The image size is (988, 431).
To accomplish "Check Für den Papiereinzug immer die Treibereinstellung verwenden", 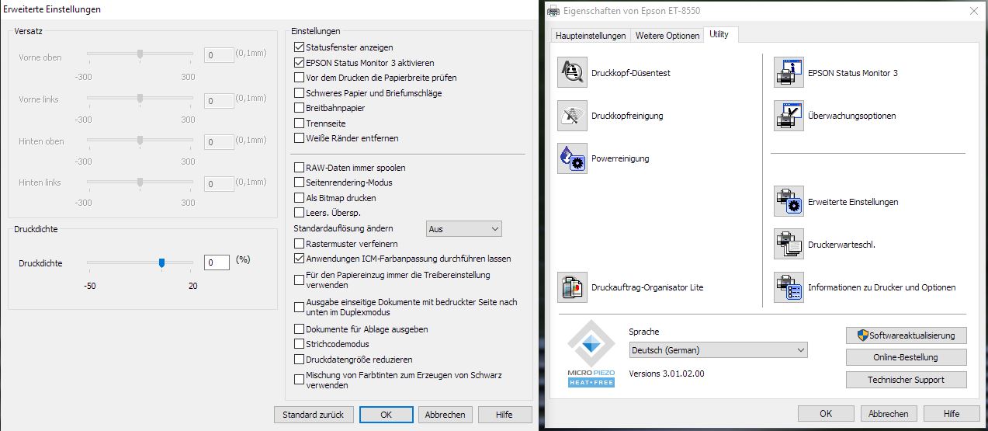I will click(300, 280).
